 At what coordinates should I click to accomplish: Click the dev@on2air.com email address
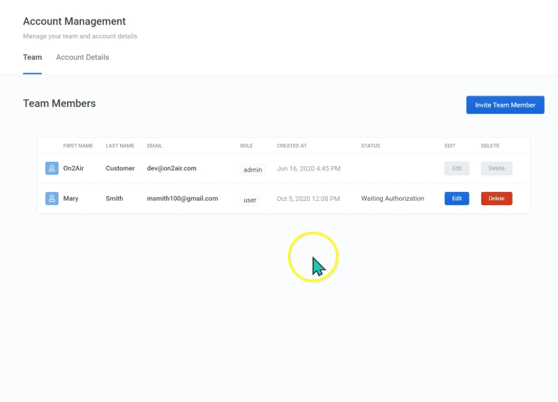coord(172,168)
